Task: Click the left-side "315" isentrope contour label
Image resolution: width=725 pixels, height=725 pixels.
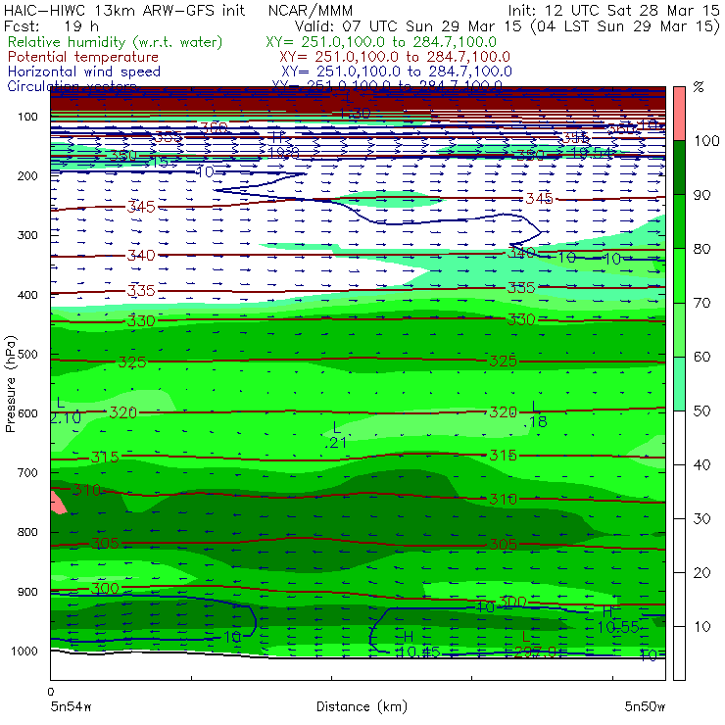Action: (105, 458)
